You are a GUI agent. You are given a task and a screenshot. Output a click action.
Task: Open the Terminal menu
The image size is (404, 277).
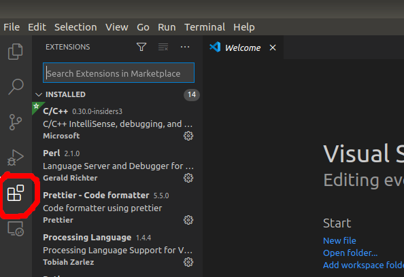[205, 27]
